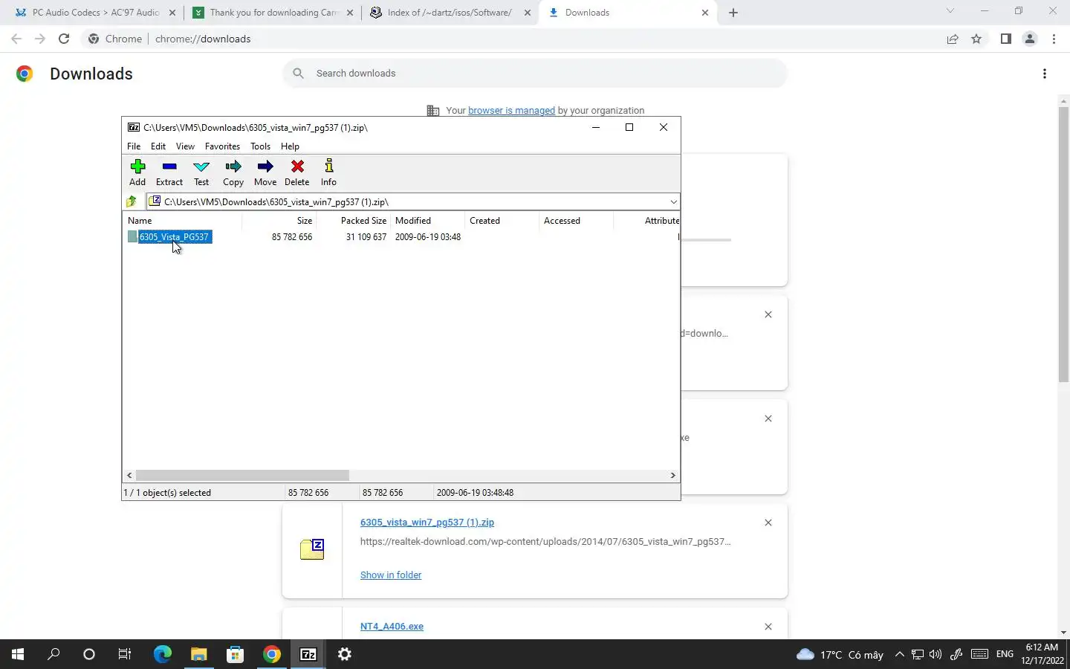Open the Edit menu in 7-Zip
Viewport: 1070px width, 669px height.
pyautogui.click(x=158, y=146)
